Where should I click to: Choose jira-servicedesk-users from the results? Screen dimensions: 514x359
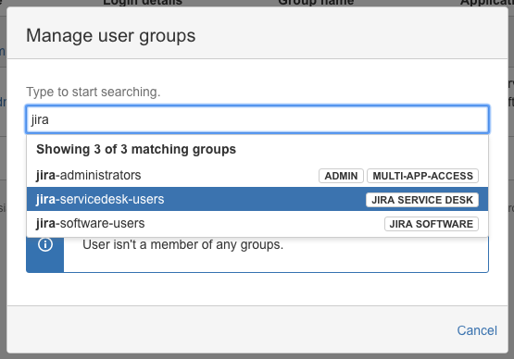tap(257, 200)
